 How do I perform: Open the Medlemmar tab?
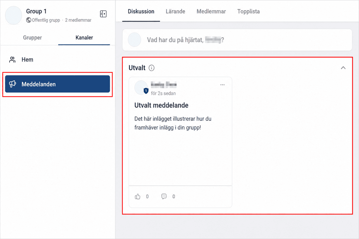coord(211,11)
